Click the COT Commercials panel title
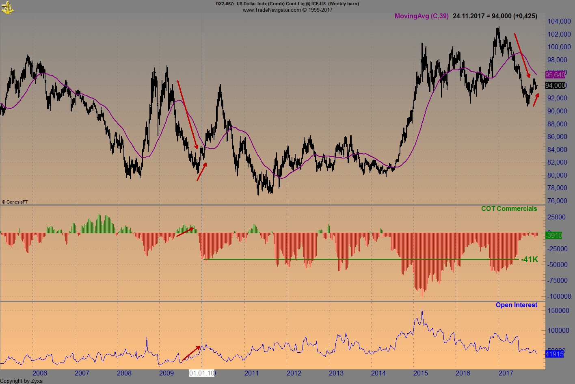Viewport: 575px width, 384px height. point(509,208)
